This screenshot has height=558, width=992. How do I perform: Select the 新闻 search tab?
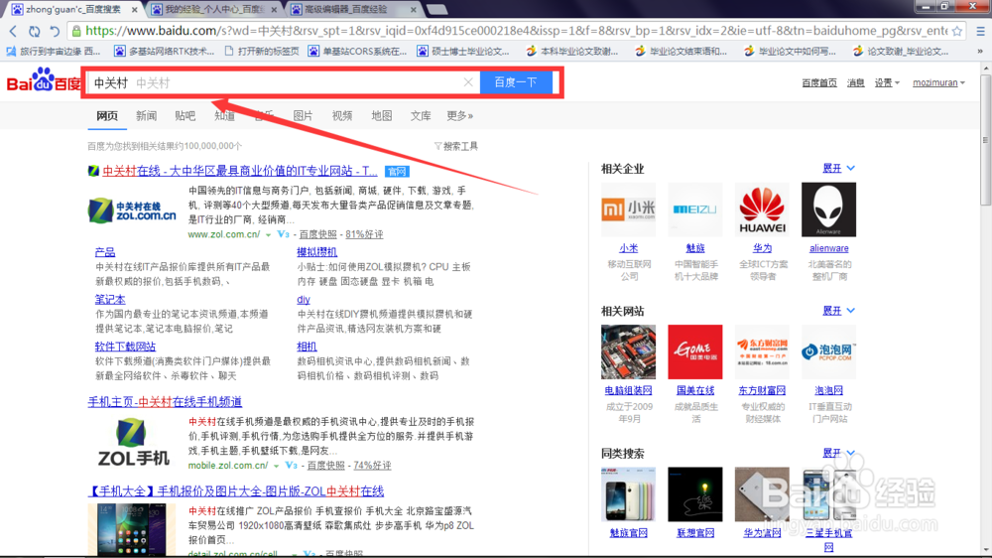tap(146, 116)
